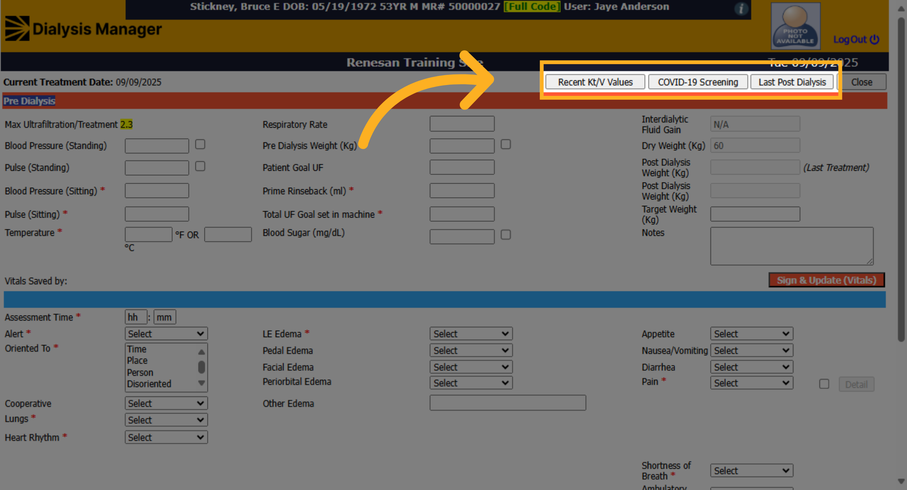Click the Other Edema text field
Viewport: 907px width, 490px height.
508,403
